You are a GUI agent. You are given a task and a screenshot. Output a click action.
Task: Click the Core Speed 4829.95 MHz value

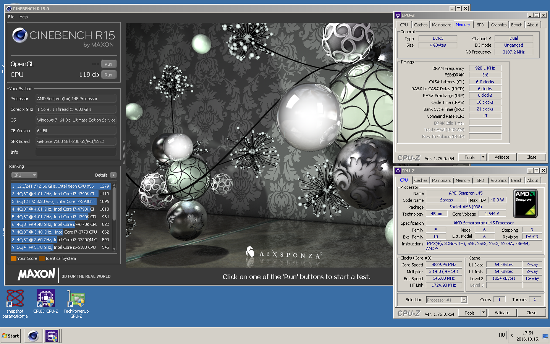(444, 264)
